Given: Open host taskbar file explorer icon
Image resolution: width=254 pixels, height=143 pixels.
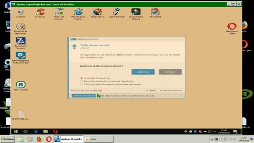Looking at the screenshot, I should click(21, 139).
